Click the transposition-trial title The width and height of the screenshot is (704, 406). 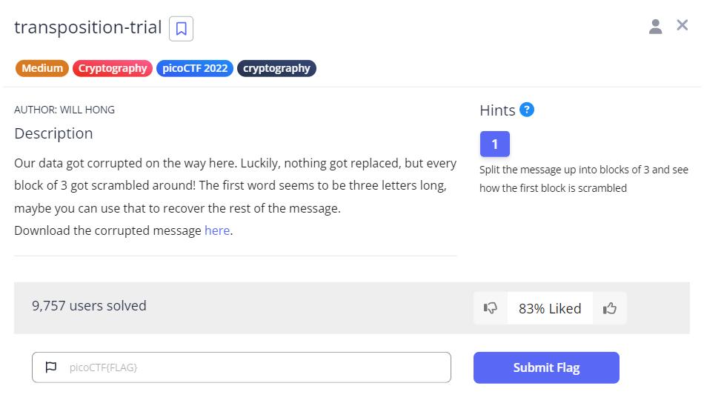point(87,27)
